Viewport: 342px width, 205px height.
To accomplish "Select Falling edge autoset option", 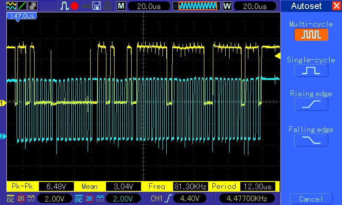I will coord(311,140).
